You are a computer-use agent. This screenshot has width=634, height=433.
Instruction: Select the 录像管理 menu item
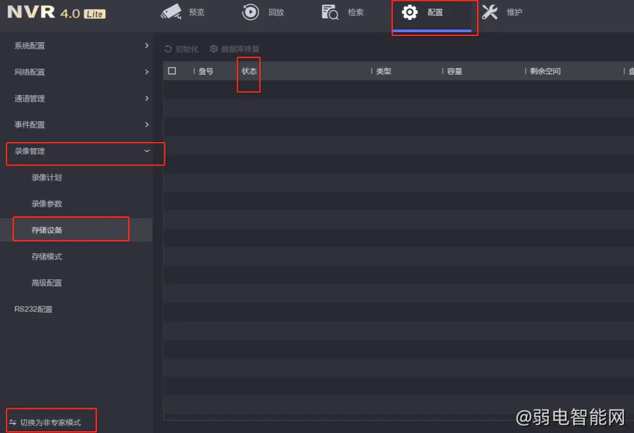pos(76,151)
